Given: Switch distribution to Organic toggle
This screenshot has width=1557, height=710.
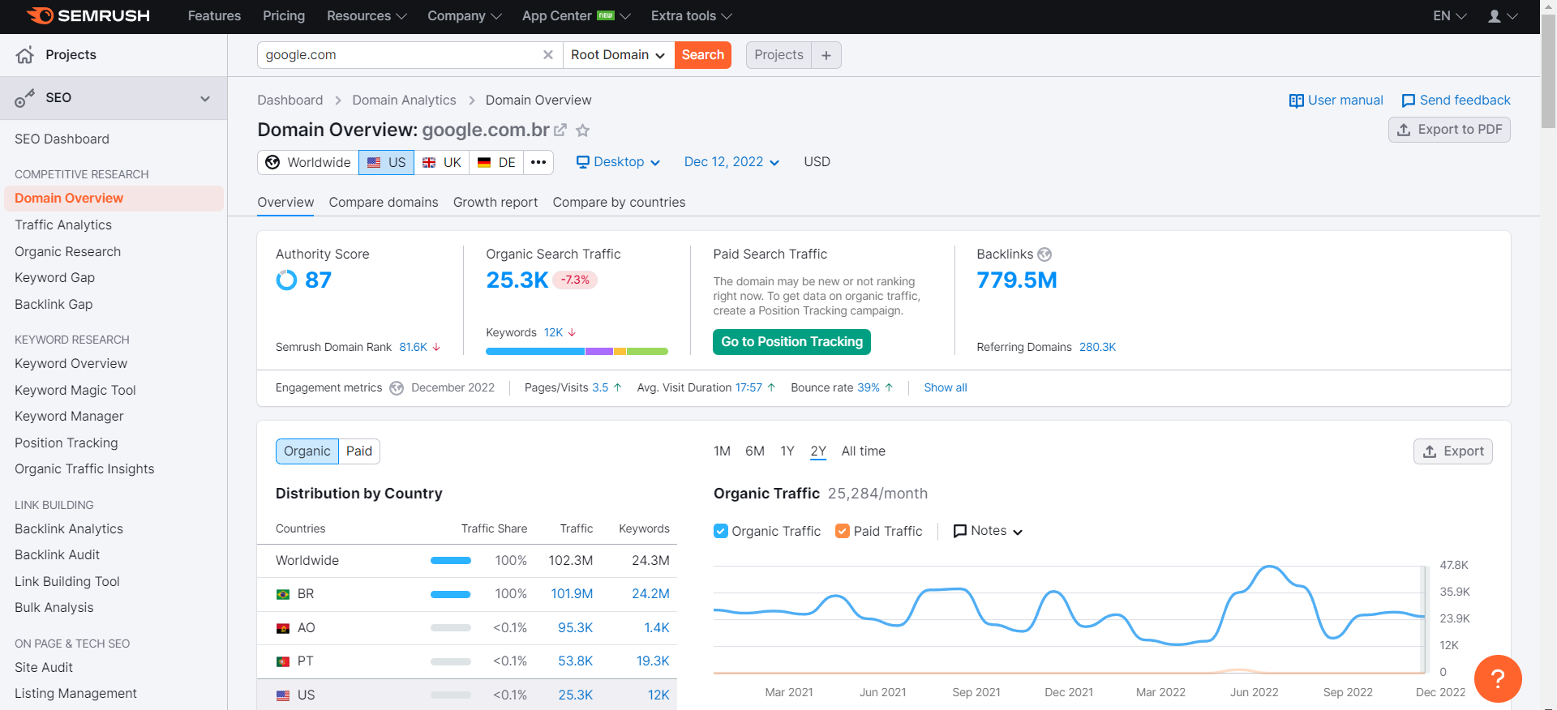Looking at the screenshot, I should click(x=307, y=451).
